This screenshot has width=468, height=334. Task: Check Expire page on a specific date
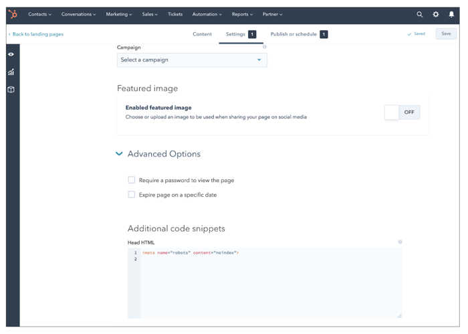pyautogui.click(x=132, y=195)
